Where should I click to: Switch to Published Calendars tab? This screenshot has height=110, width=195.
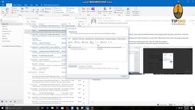click(111, 39)
